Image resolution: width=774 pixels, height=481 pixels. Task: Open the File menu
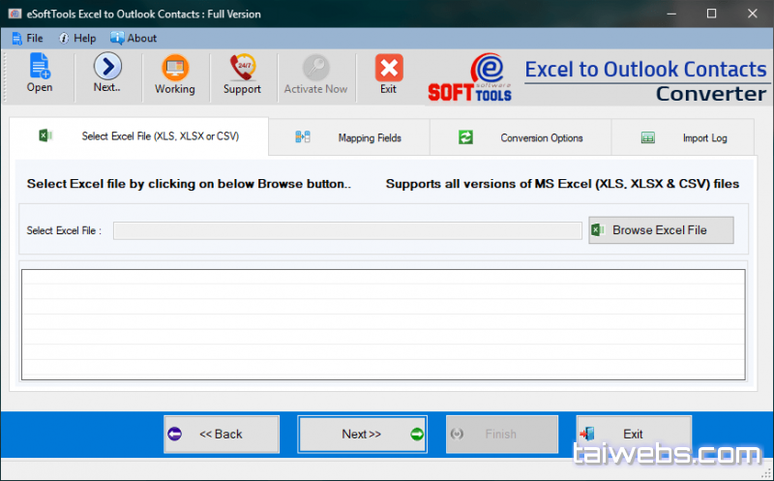click(x=27, y=38)
